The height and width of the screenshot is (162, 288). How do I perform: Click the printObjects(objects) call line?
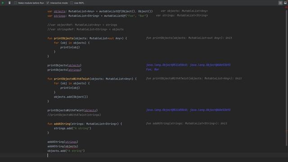point(64,65)
